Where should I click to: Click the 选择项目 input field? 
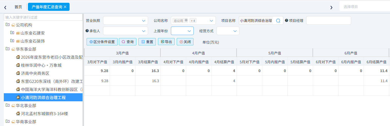point(365,7)
